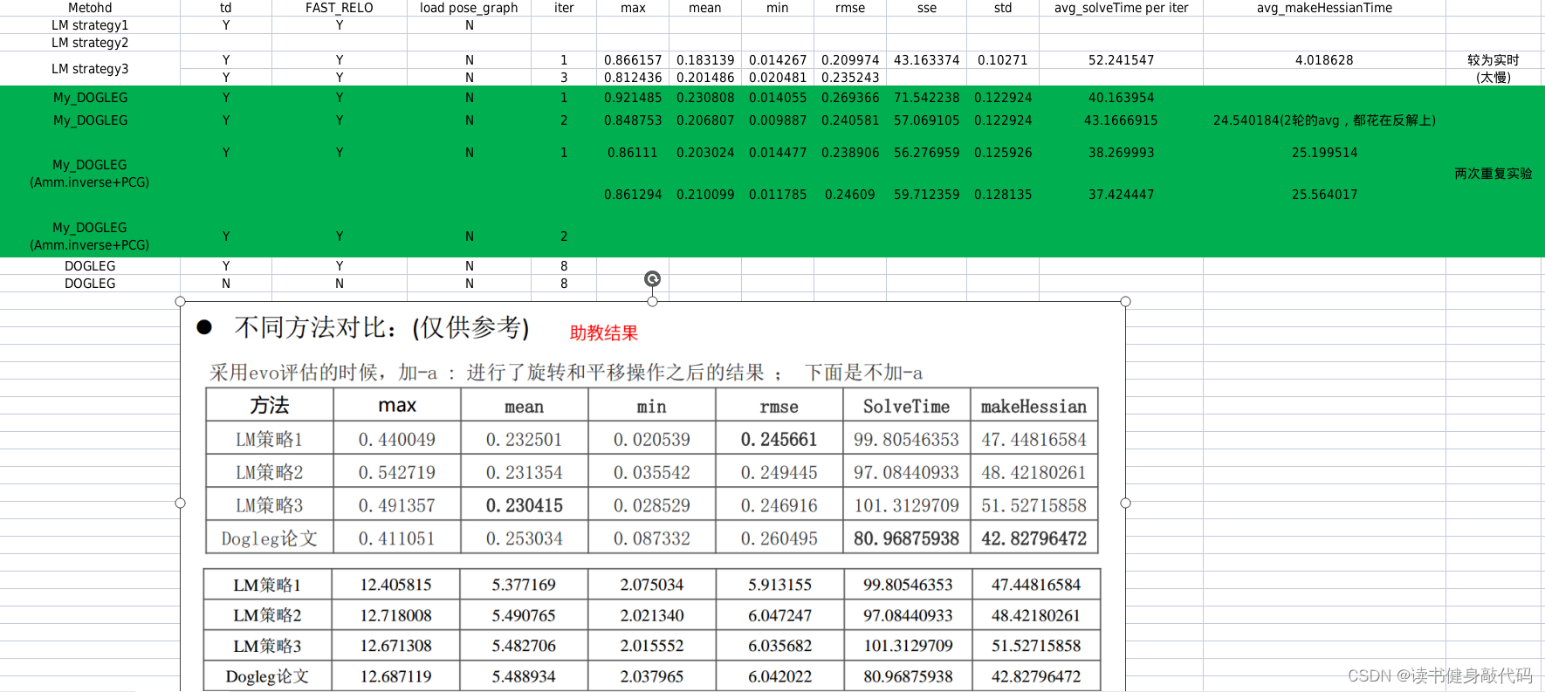
Task: Select the 'avg_solveTime per iter' header cell
Action: pyautogui.click(x=1121, y=8)
